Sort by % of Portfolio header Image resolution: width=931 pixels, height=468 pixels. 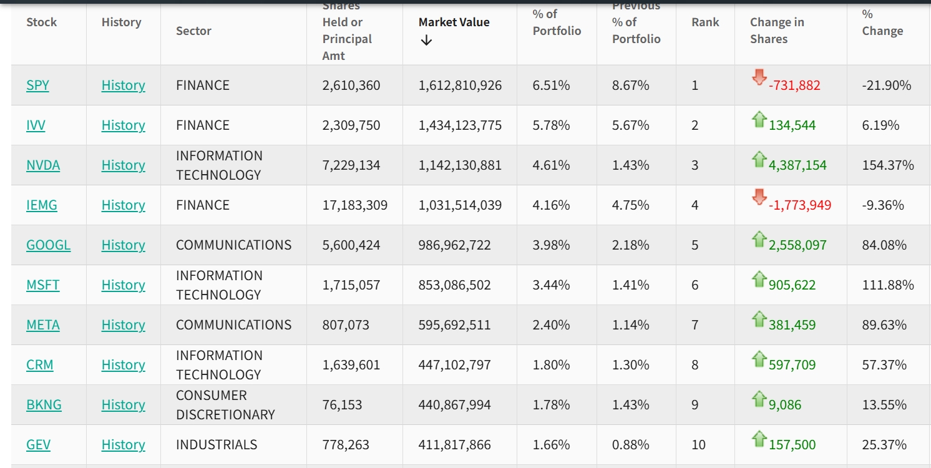point(557,22)
